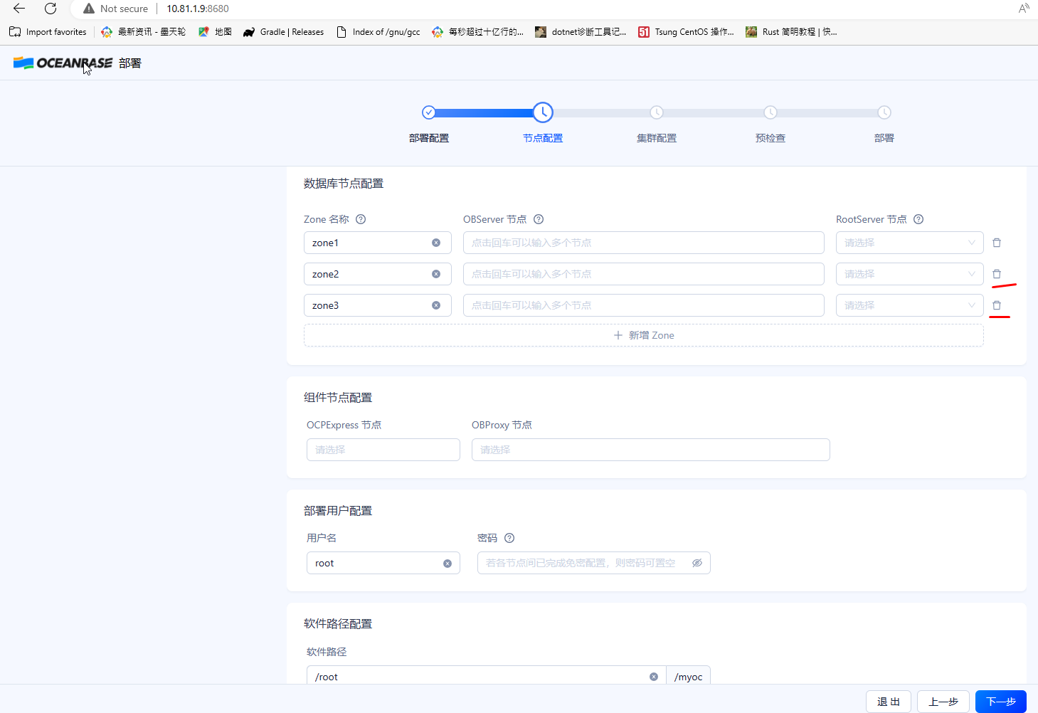Show help for Zone 名称
This screenshot has height=713, width=1038.
(361, 219)
